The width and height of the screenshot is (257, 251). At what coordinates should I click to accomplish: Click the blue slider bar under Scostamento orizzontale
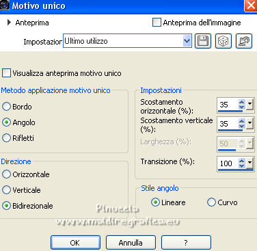pyautogui.click(x=230, y=111)
